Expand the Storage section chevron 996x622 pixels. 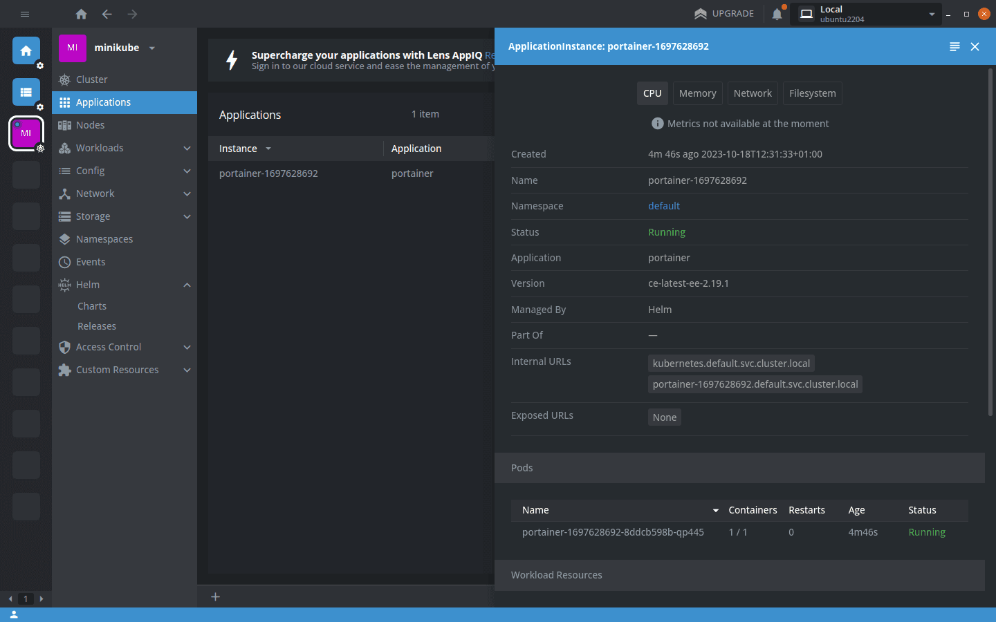click(x=187, y=216)
